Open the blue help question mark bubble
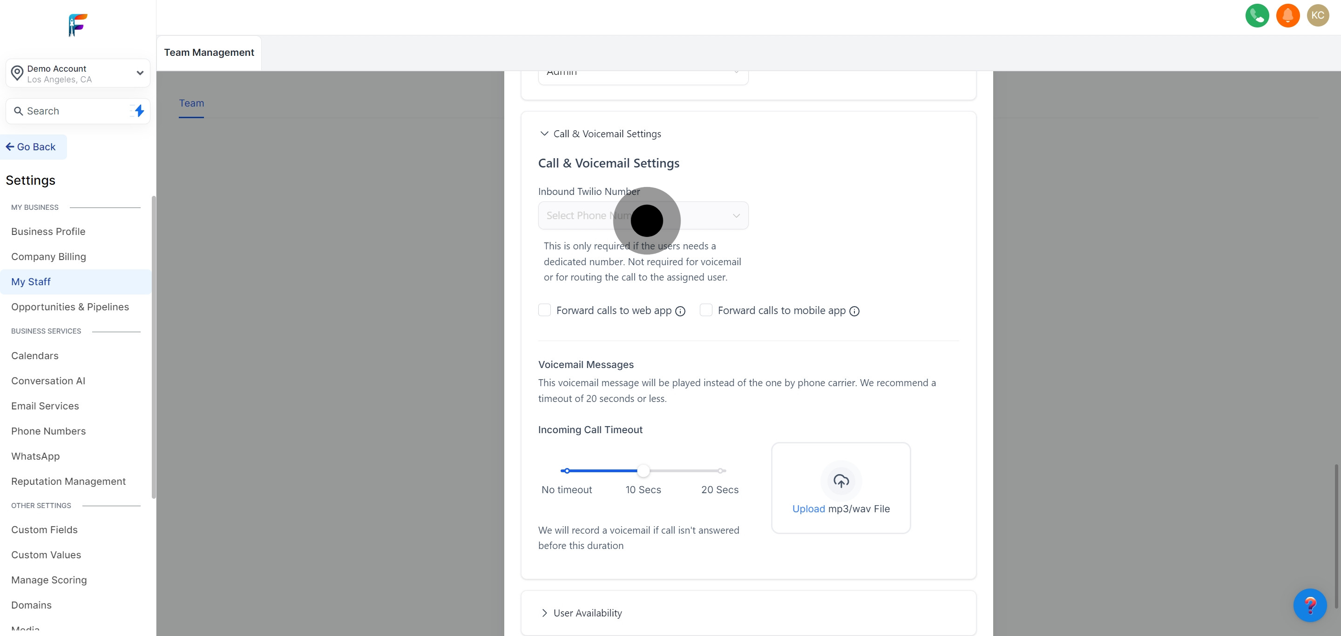This screenshot has height=636, width=1341. click(1310, 605)
